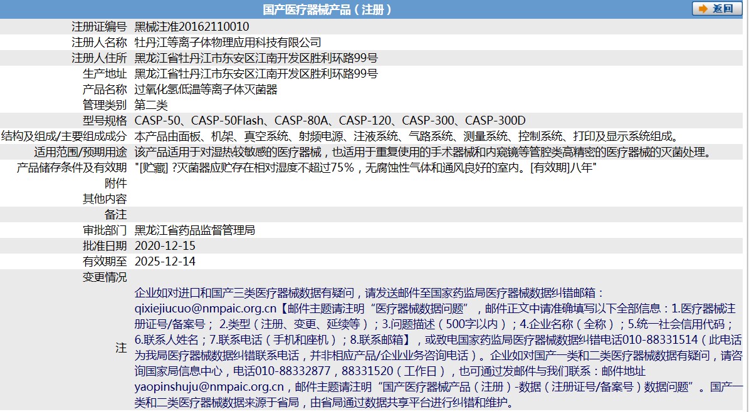Viewport: 749px width, 412px height.
Task: Select the page title 国产医疗器械产品（注册）
Action: [327, 9]
